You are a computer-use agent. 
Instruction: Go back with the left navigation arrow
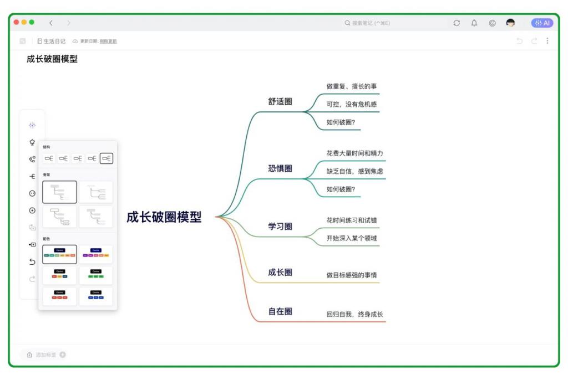(x=51, y=23)
